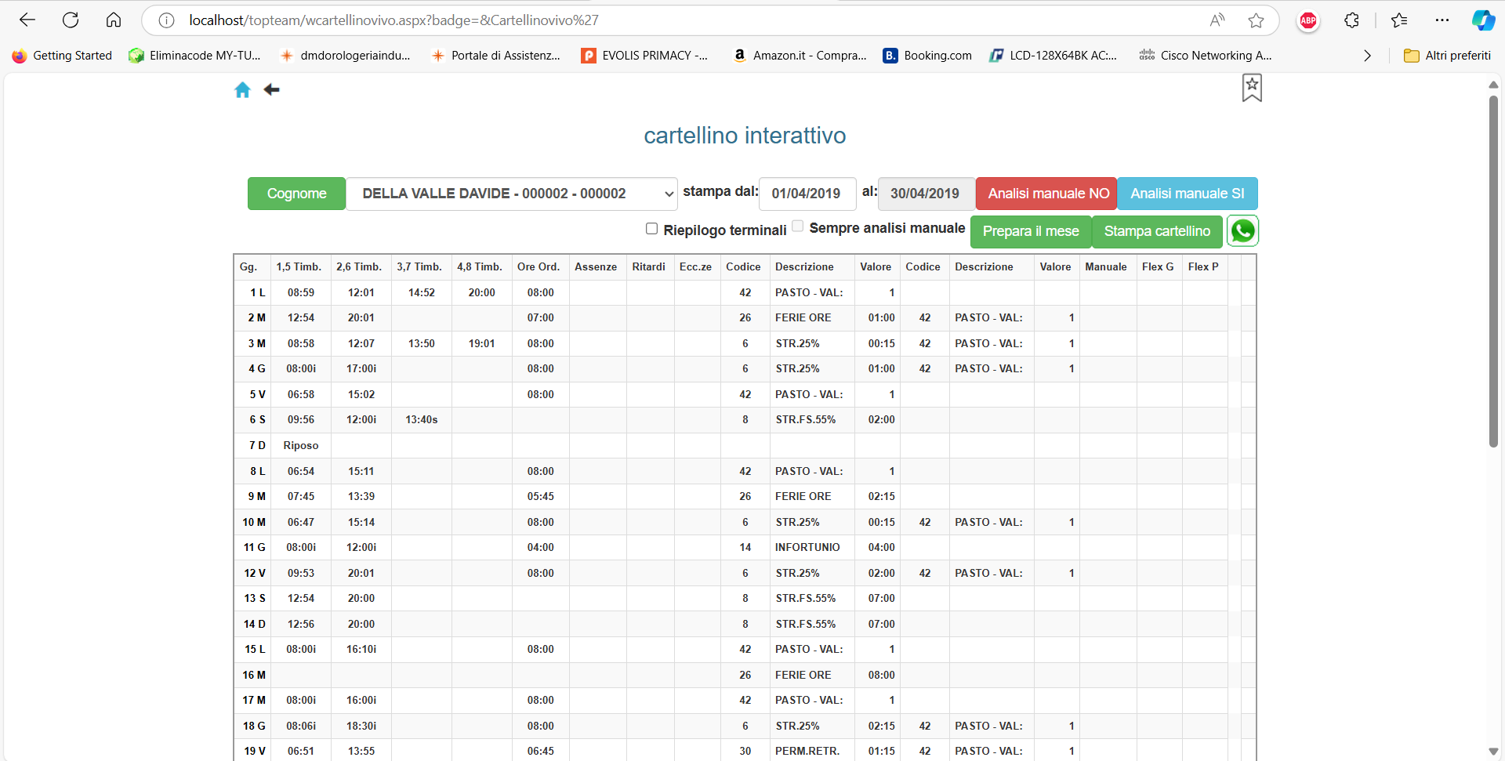This screenshot has height=761, width=1505.
Task: Toggle Sempre analisi manuale checkbox
Action: click(x=797, y=226)
